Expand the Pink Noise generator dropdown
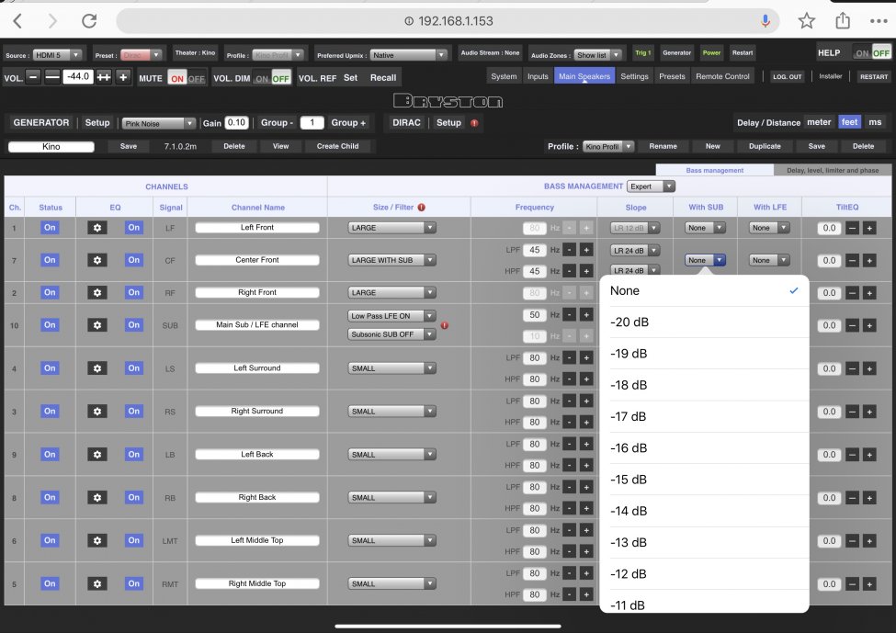This screenshot has height=633, width=896. (160, 123)
